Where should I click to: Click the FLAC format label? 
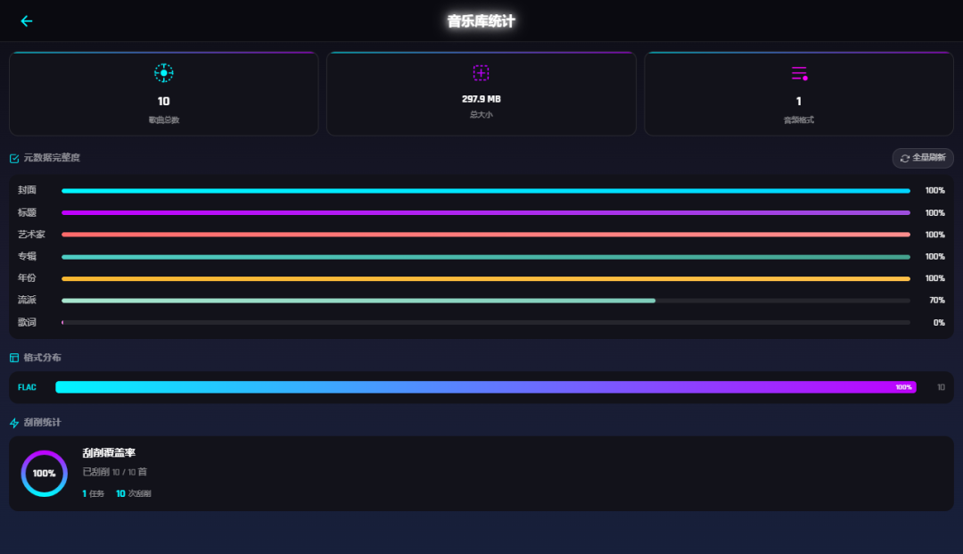coord(27,387)
